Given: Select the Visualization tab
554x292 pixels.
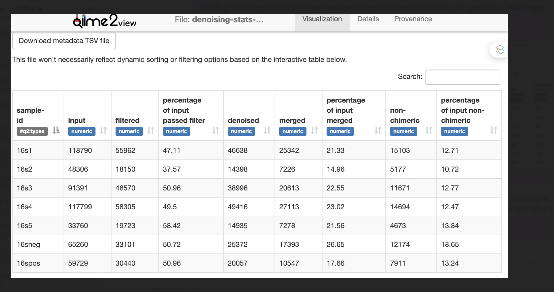Looking at the screenshot, I should (x=322, y=19).
